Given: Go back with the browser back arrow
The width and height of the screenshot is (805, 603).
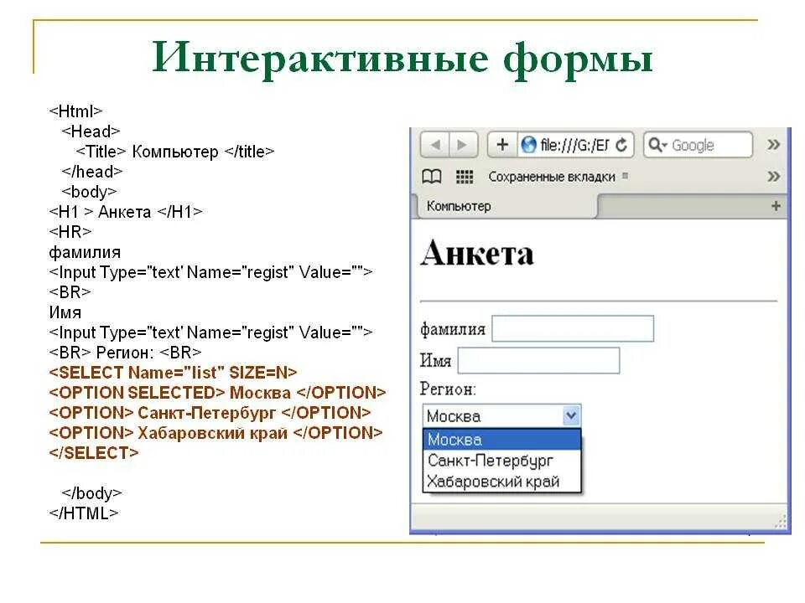Looking at the screenshot, I should pyautogui.click(x=435, y=145).
